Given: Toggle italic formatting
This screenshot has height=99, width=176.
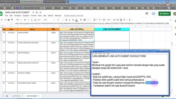Looking at the screenshot, I should [x=70, y=20].
